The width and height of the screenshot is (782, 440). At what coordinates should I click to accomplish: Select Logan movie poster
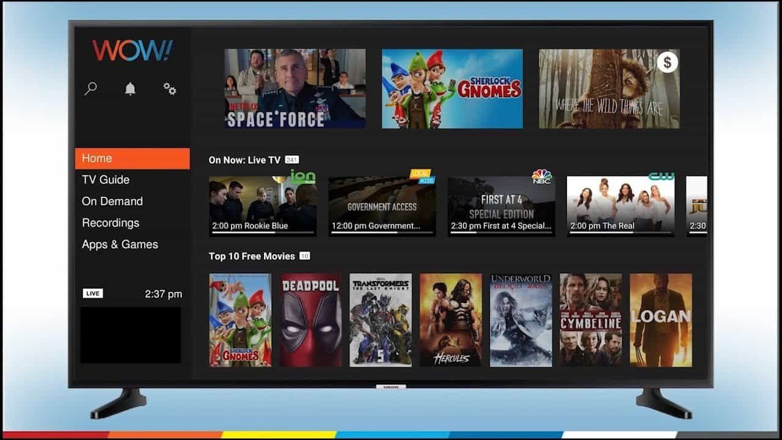[661, 320]
